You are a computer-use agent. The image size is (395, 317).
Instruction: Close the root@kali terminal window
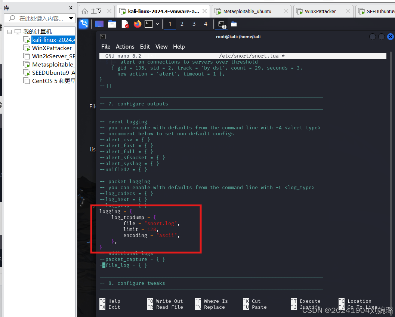390,37
